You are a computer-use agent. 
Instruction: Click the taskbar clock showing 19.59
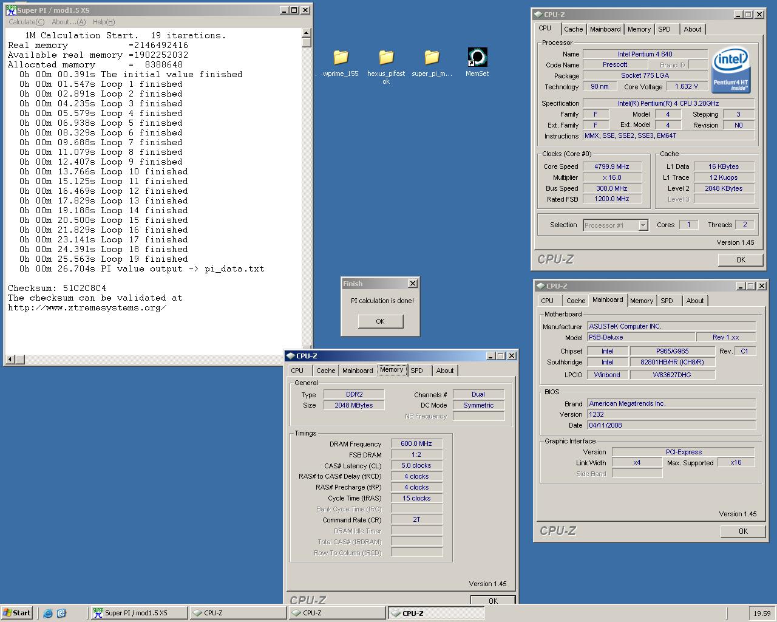(762, 613)
